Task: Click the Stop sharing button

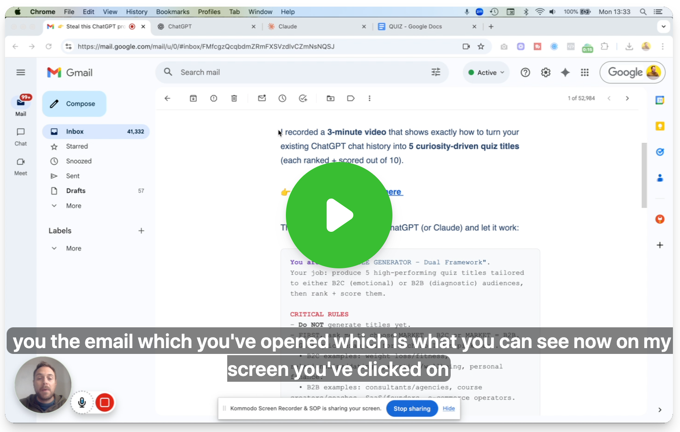Action: (x=412, y=409)
